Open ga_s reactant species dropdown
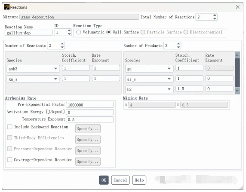 point(33,79)
